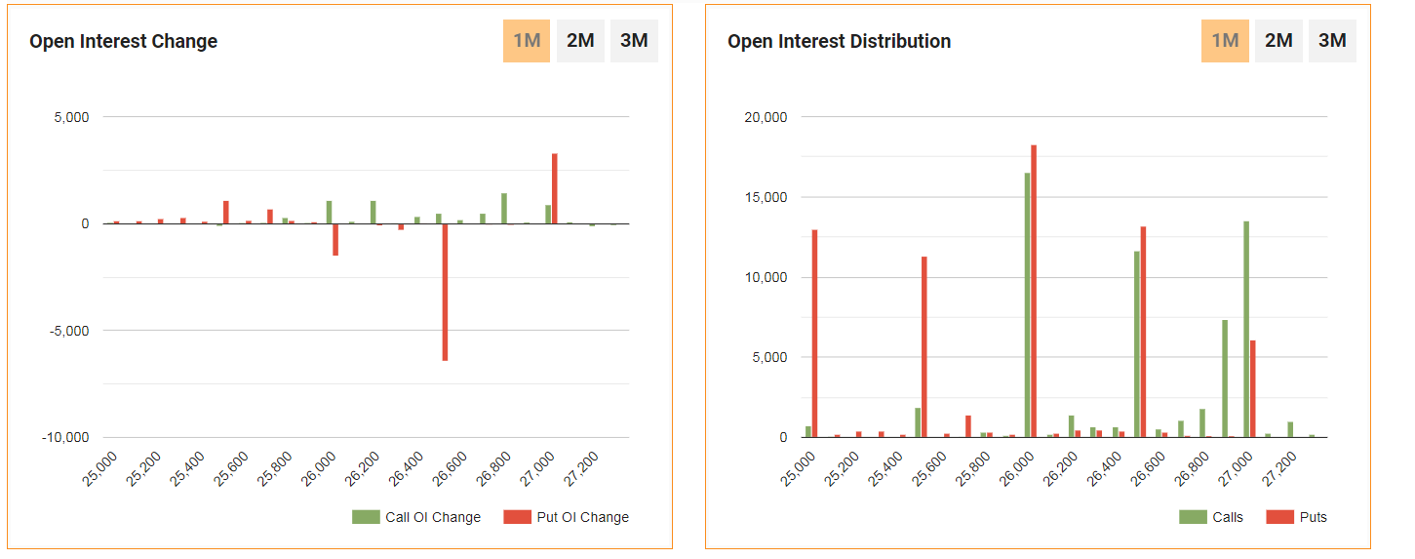1415x559 pixels.
Task: Switch Open Interest Change chart to 2M
Action: [580, 41]
